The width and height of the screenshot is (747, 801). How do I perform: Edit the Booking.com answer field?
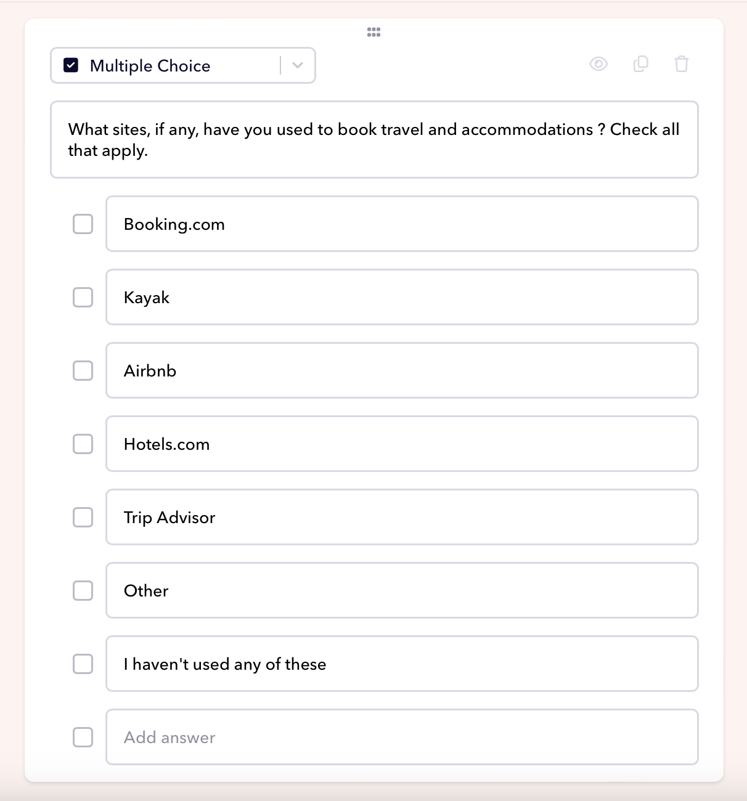(x=402, y=224)
